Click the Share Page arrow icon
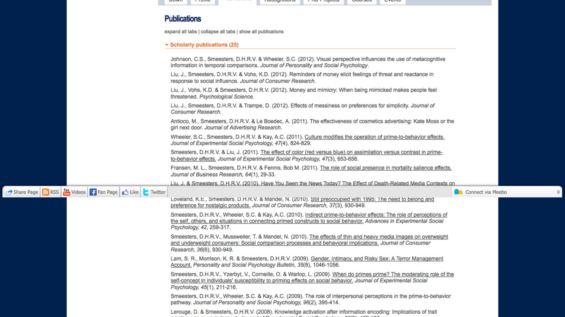Screen dimensions: 565x317 pos(9,192)
